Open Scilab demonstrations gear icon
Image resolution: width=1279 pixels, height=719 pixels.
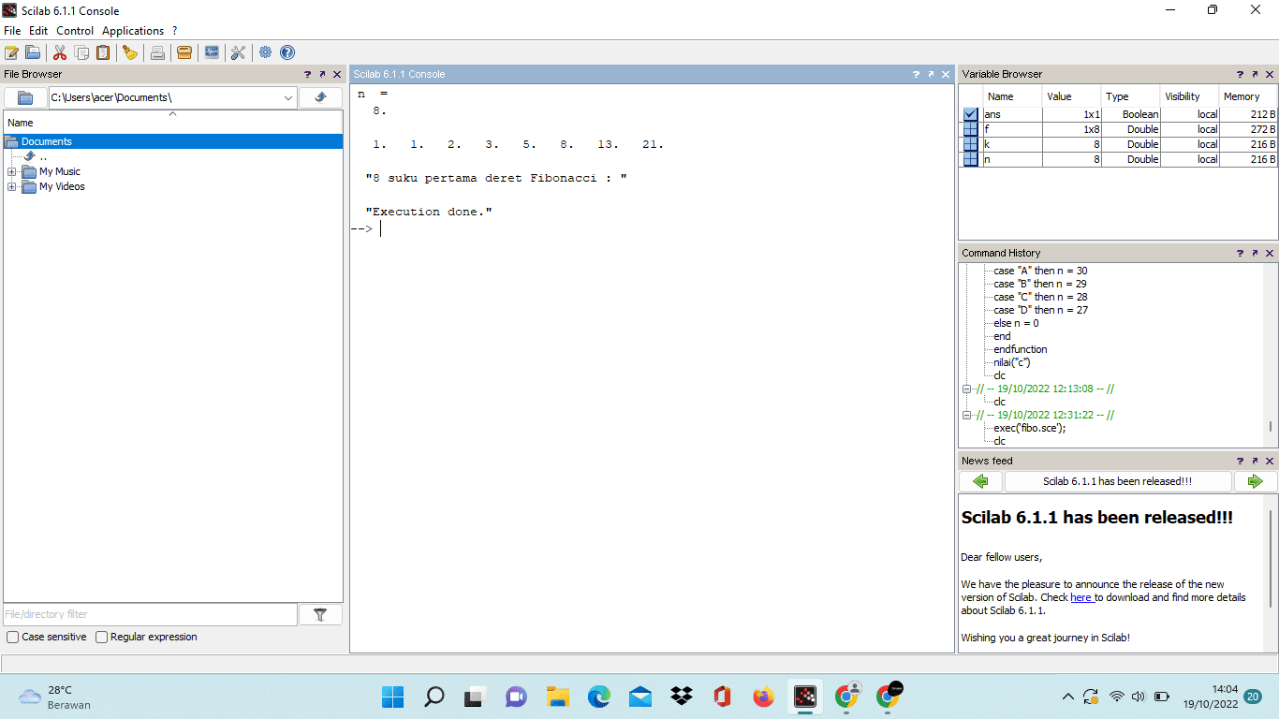pos(266,52)
